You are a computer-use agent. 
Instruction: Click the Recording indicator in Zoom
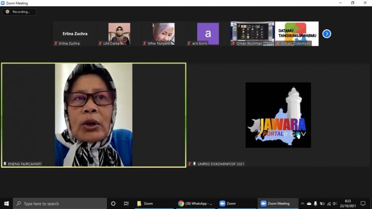point(19,11)
